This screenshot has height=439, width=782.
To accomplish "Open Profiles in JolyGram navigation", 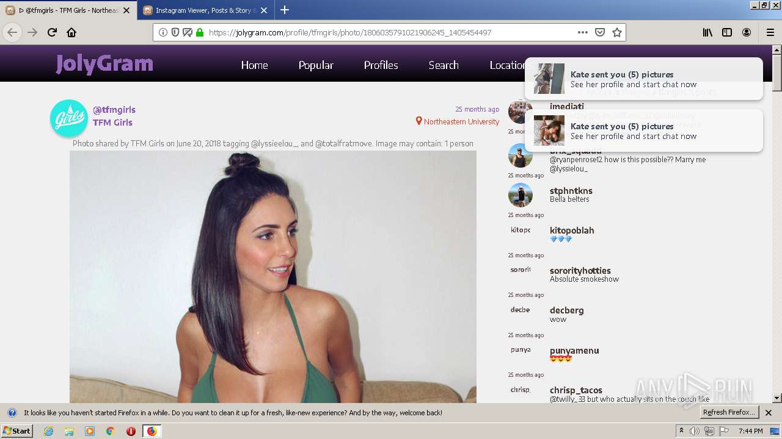I will [x=381, y=65].
